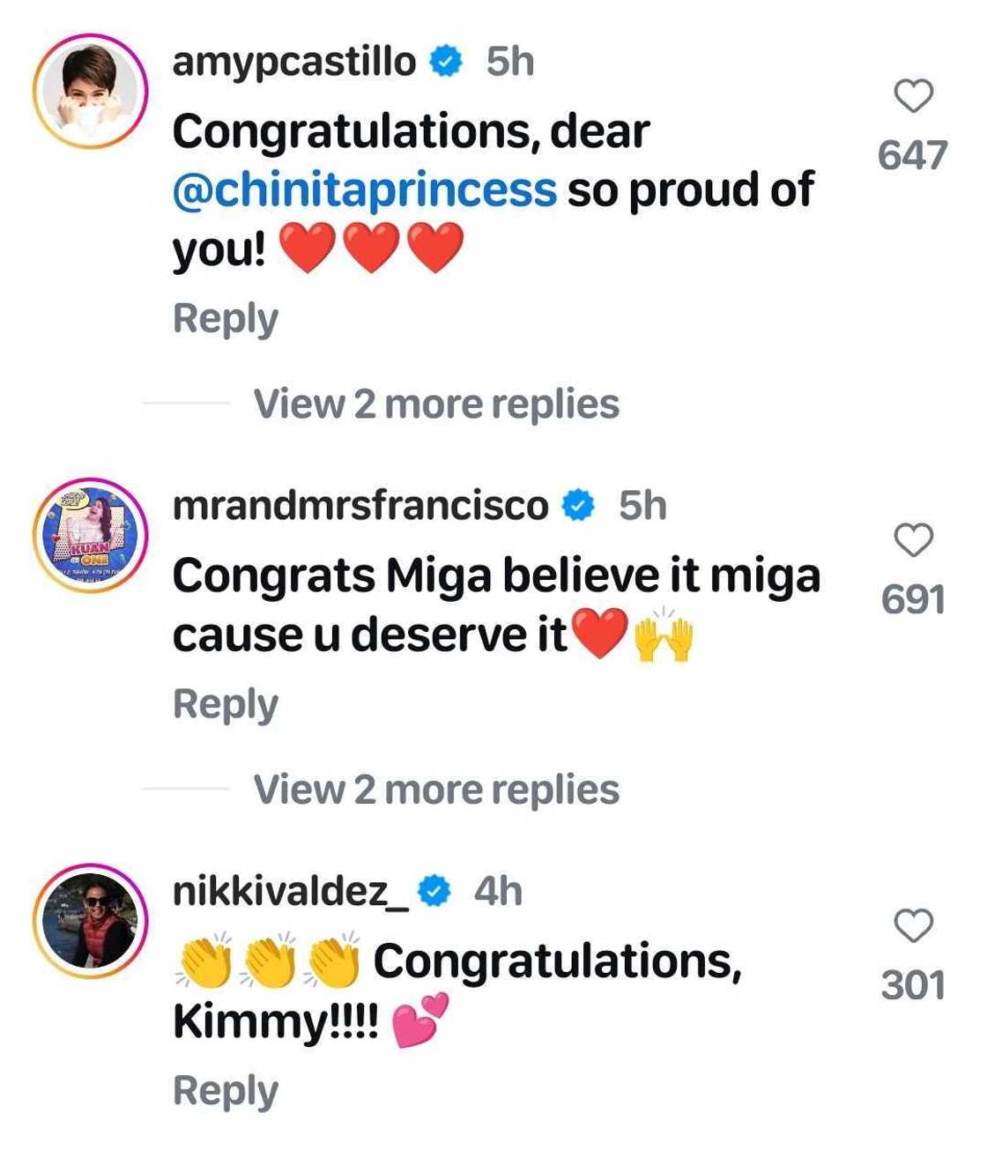
Task: Reply to nikkivaldez_'s comment
Action: pos(226,1090)
